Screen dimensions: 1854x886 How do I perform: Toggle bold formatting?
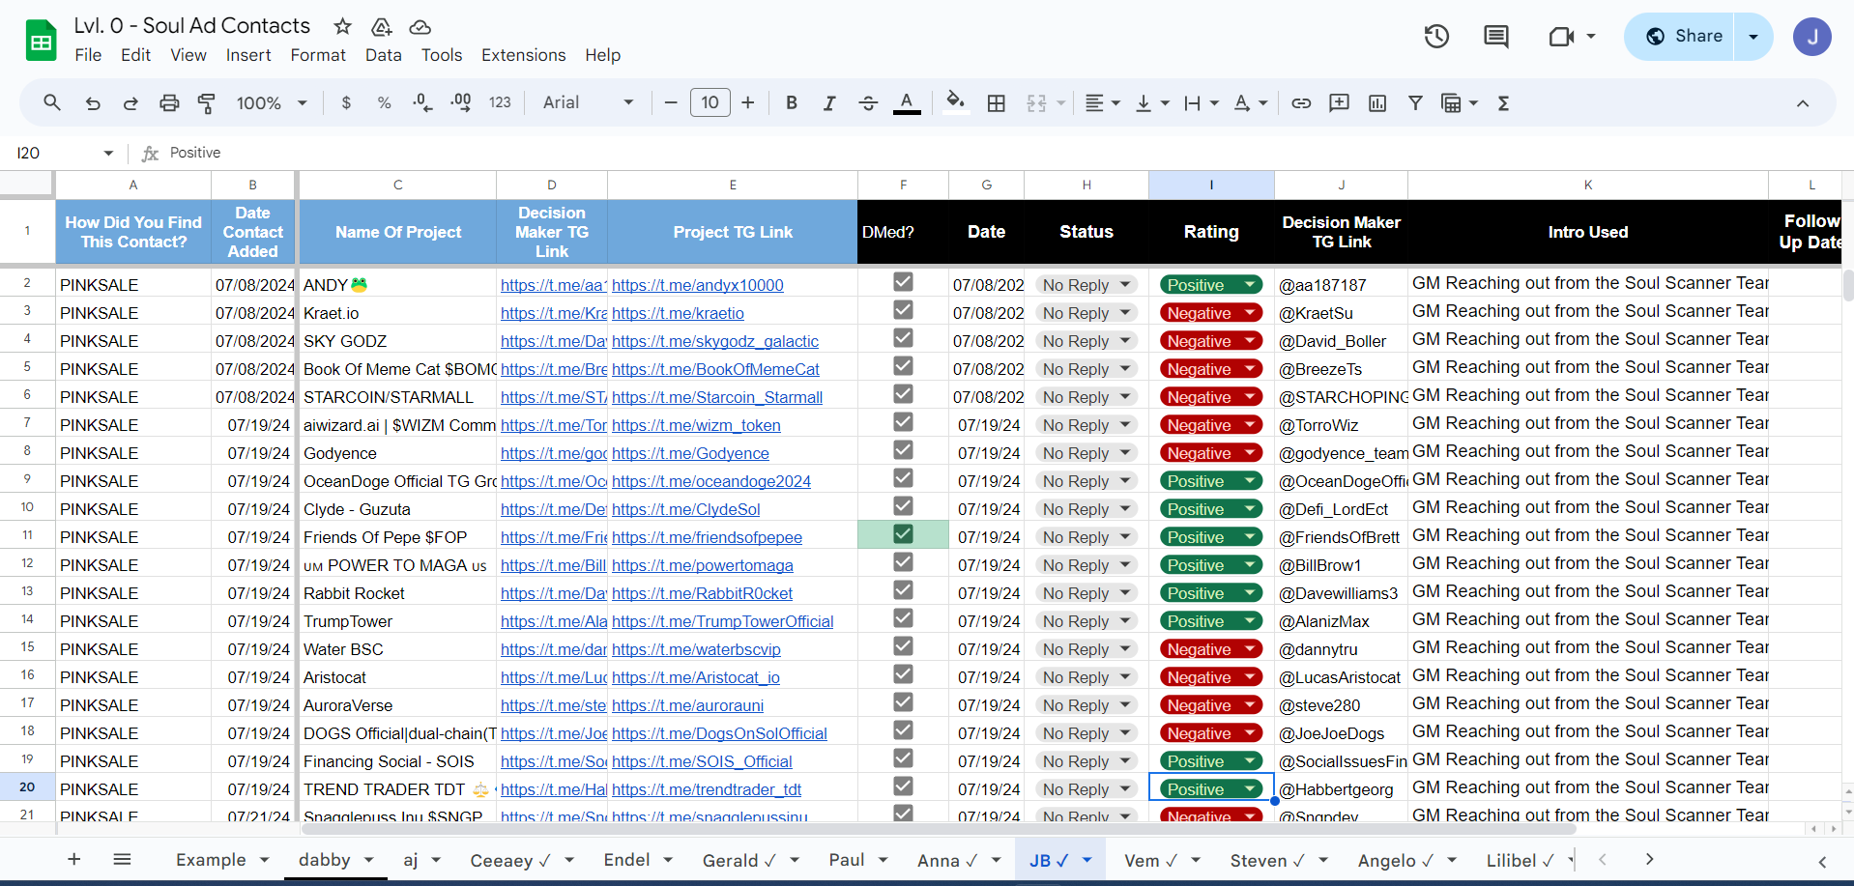coord(792,102)
